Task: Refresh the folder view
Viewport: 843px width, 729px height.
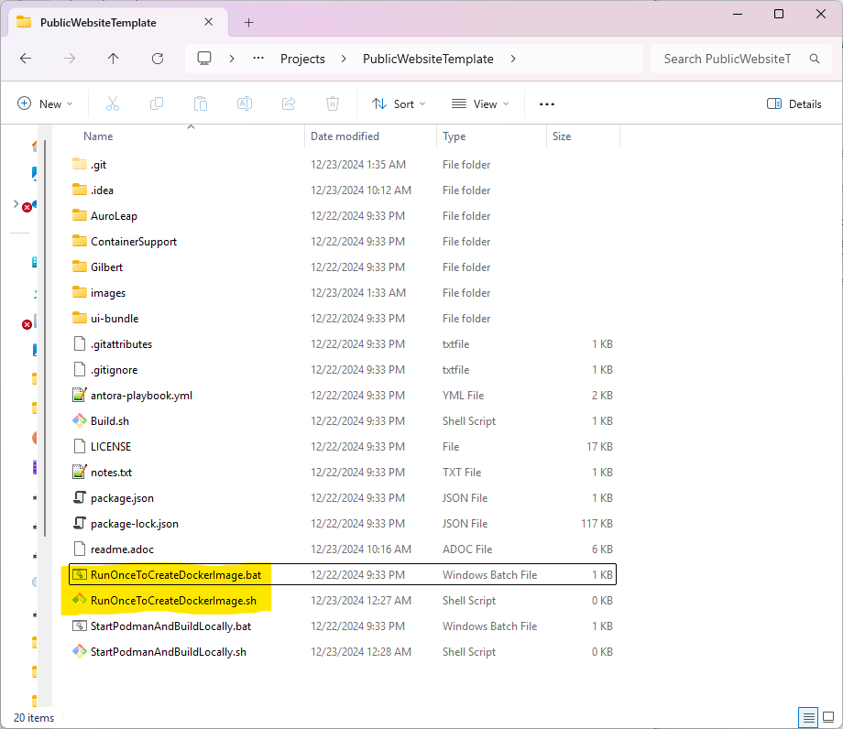Action: click(x=157, y=58)
